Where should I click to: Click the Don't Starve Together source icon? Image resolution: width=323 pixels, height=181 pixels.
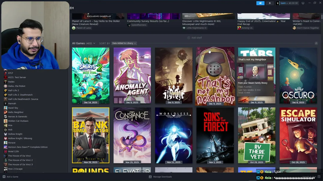click(x=294, y=28)
